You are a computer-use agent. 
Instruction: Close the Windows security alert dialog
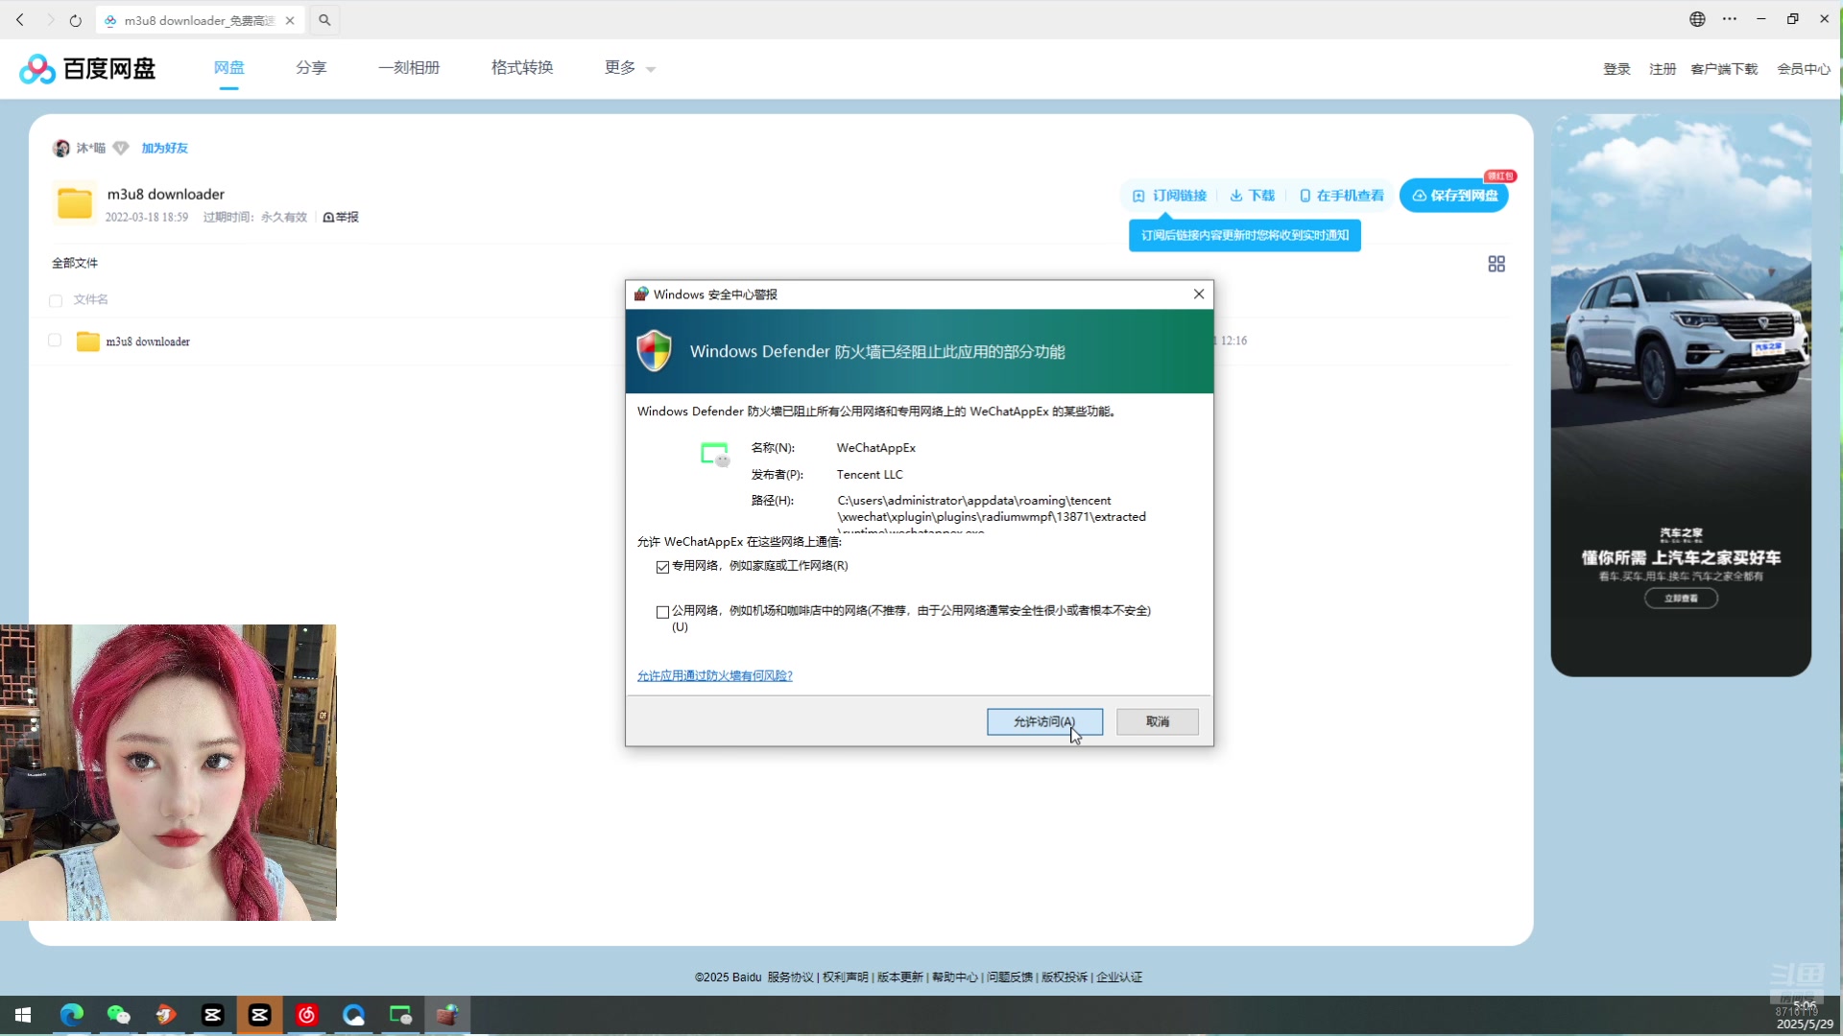[x=1199, y=294]
